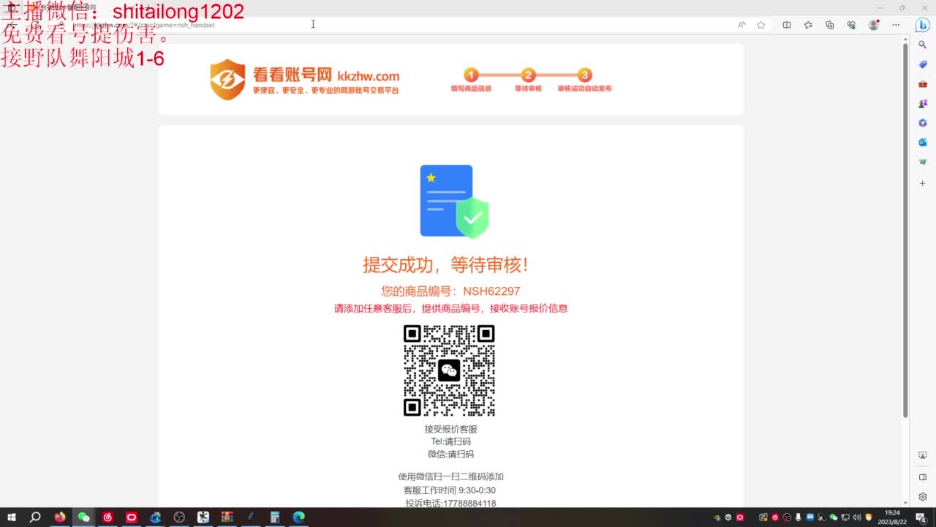Screen dimensions: 936x527
Task: Click the WeChat QR code image
Action: pos(449,370)
